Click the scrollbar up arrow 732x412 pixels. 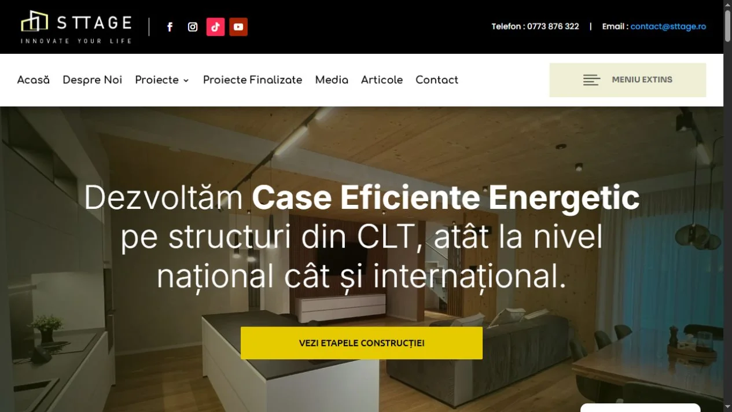pyautogui.click(x=727, y=5)
